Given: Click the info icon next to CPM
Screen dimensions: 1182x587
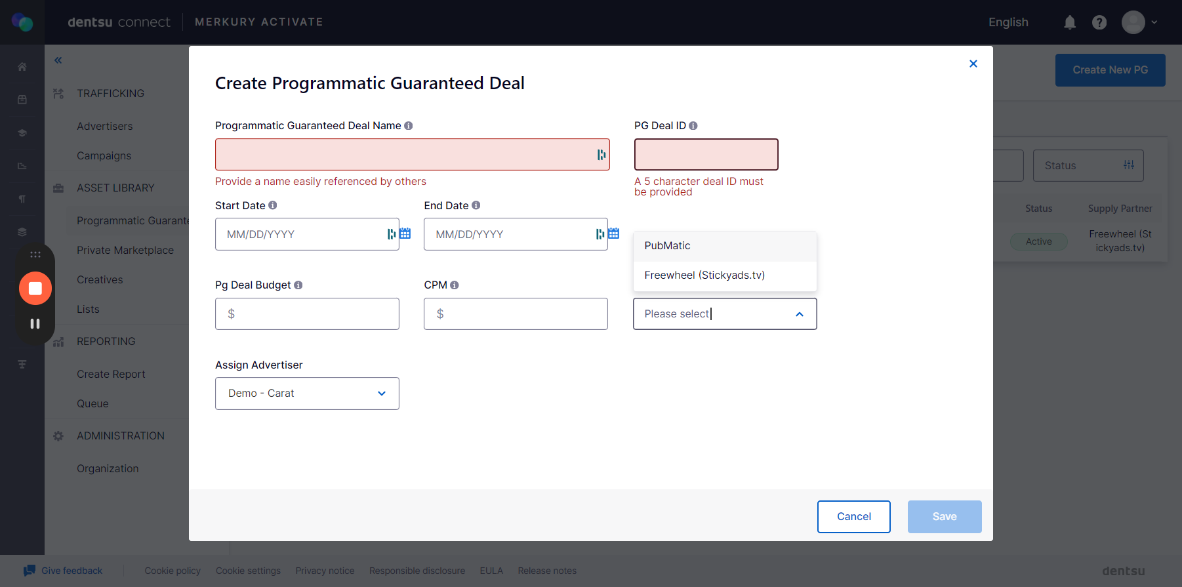Looking at the screenshot, I should (x=455, y=285).
